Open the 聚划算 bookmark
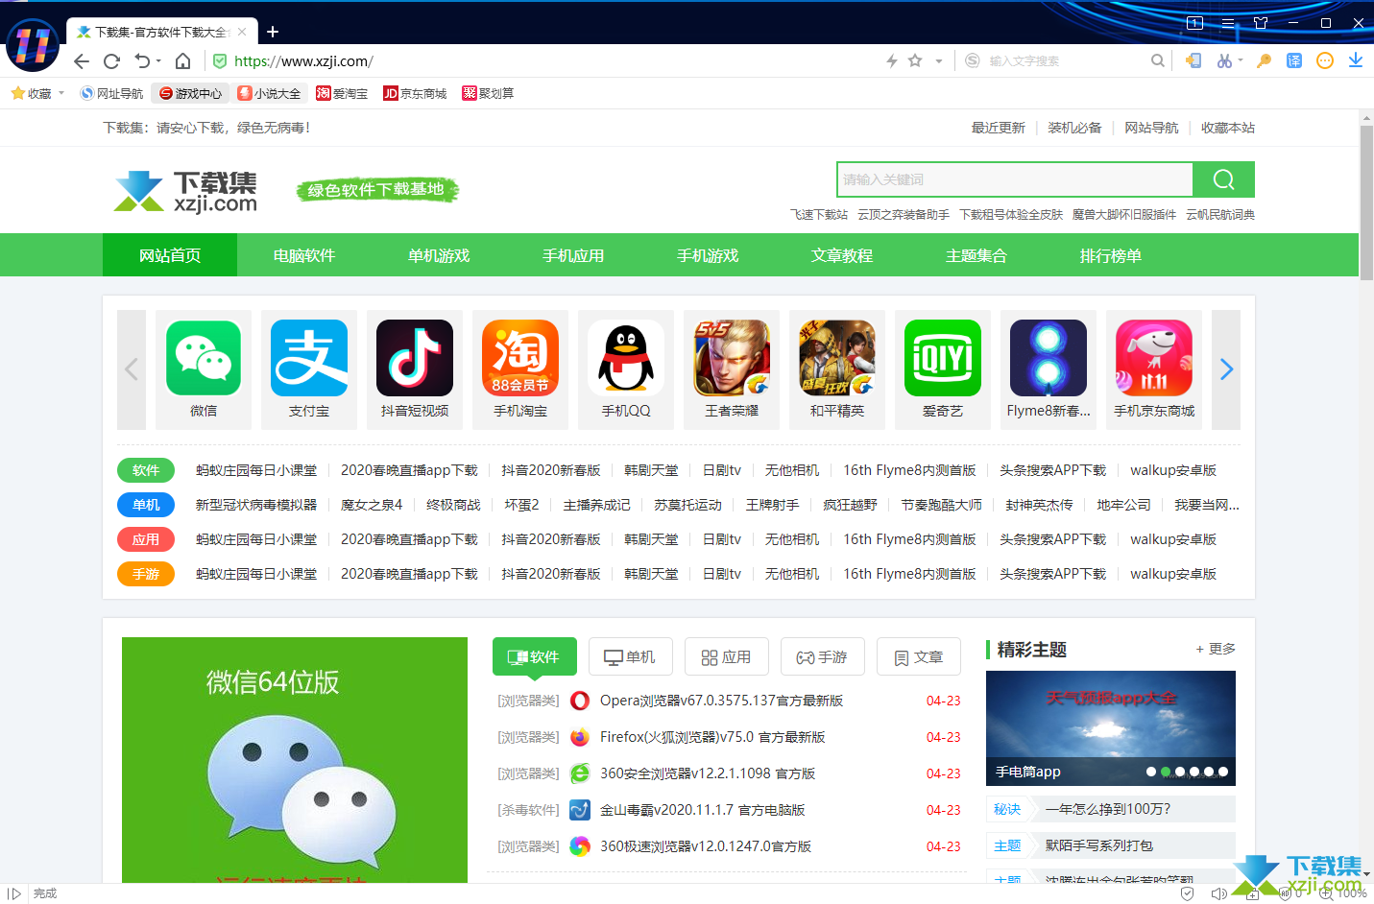This screenshot has height=904, width=1374. 488,93
